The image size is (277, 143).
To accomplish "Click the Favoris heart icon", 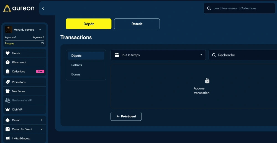I will pyautogui.click(x=7, y=53).
